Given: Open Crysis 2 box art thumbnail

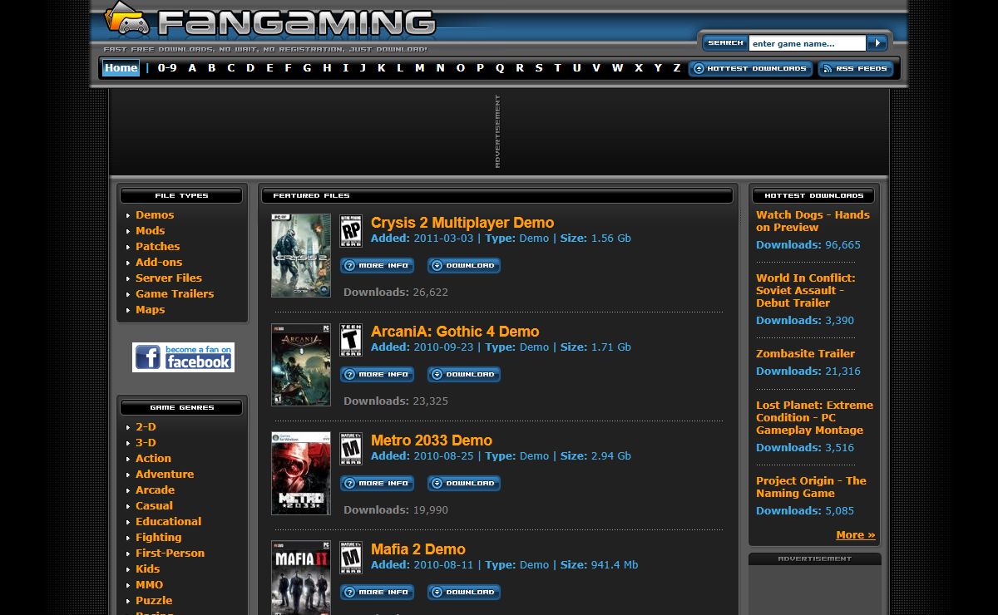Looking at the screenshot, I should point(301,256).
